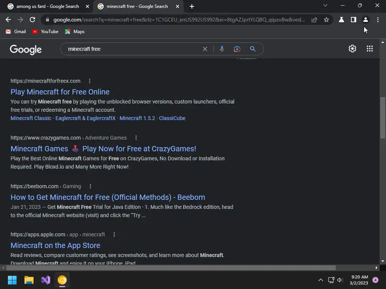The width and height of the screenshot is (386, 289).
Task: Close the minecraft free tab
Action: pyautogui.click(x=178, y=7)
